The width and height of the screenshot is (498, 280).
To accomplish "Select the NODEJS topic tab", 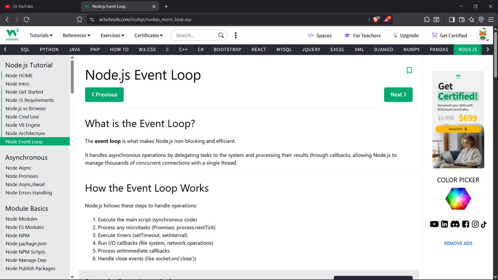I will click(468, 49).
